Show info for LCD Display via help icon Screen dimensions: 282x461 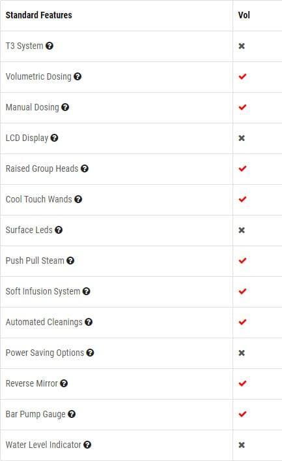pyautogui.click(x=54, y=138)
